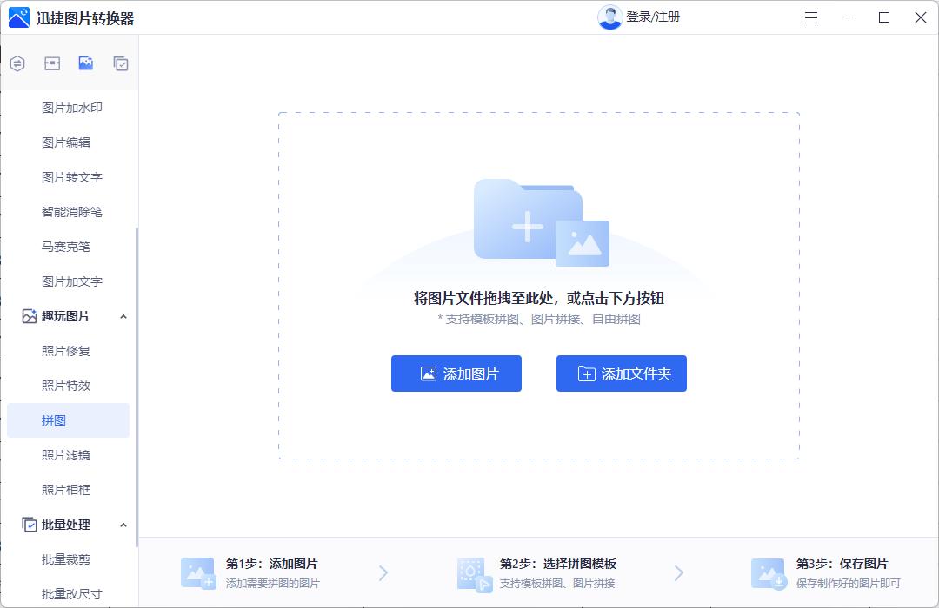Viewport: 939px width, 608px height.
Task: Open 马赛克笔 tool in sidebar
Action: 66,247
